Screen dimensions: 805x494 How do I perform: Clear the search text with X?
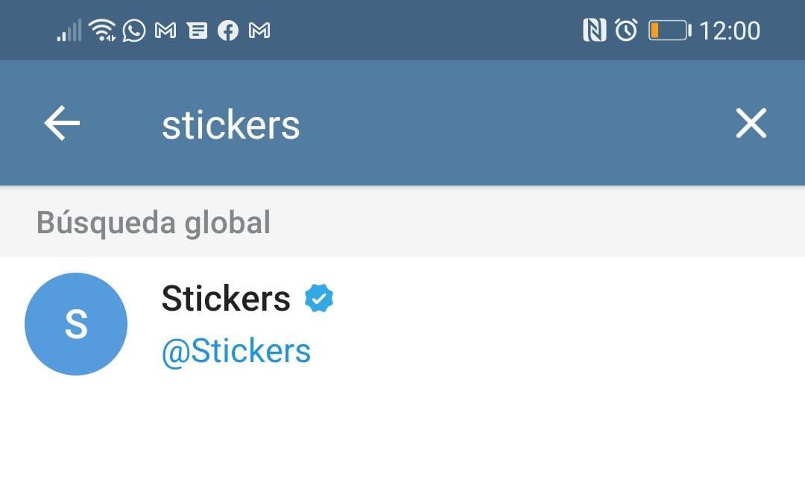[x=751, y=123]
